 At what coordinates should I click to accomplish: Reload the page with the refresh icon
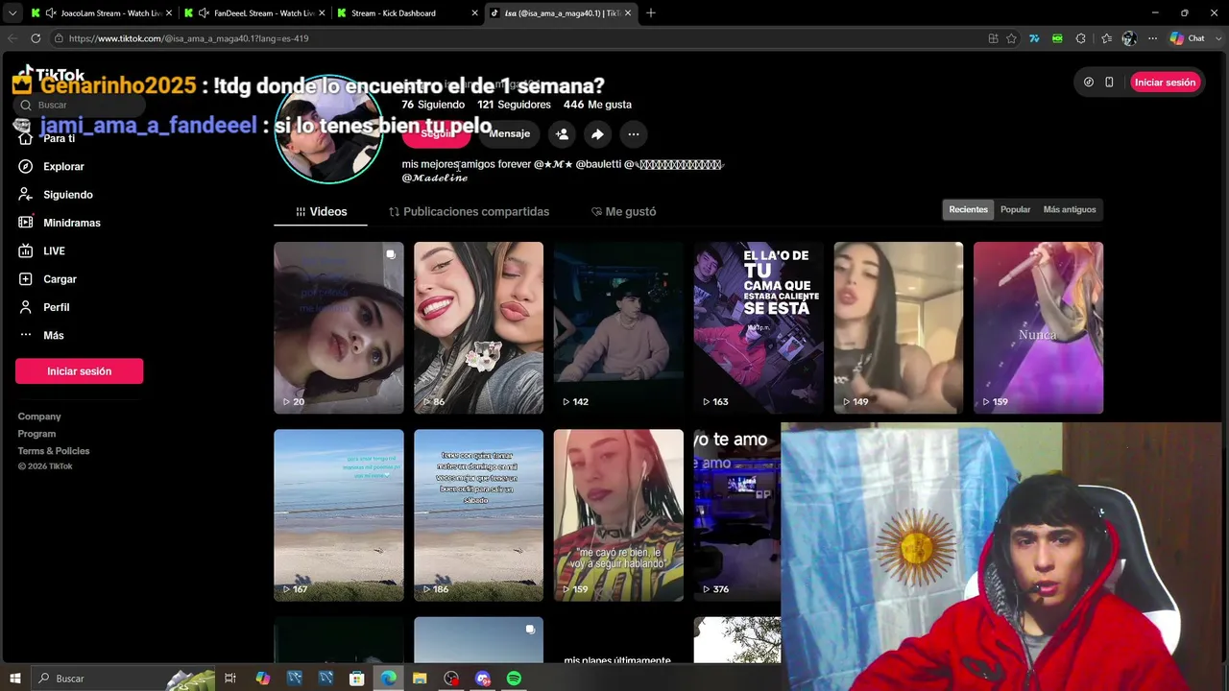tap(36, 38)
